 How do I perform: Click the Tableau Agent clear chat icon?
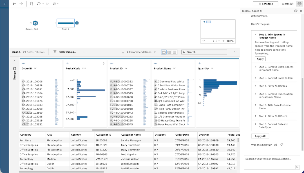click(x=296, y=11)
